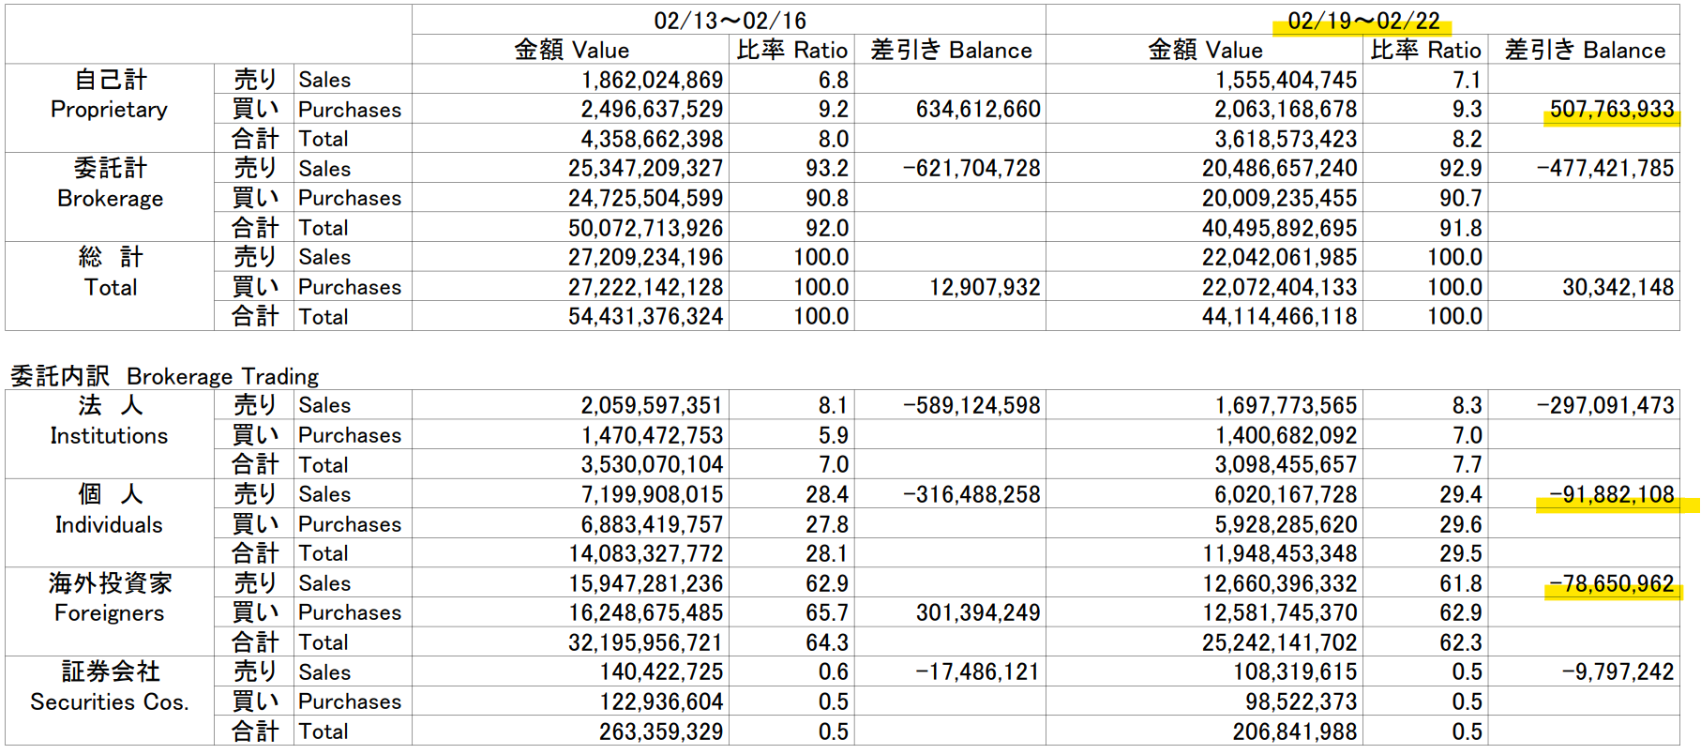Select the highlighted -91,882,108 balance cell
The width and height of the screenshot is (1701, 754).
pyautogui.click(x=1610, y=494)
